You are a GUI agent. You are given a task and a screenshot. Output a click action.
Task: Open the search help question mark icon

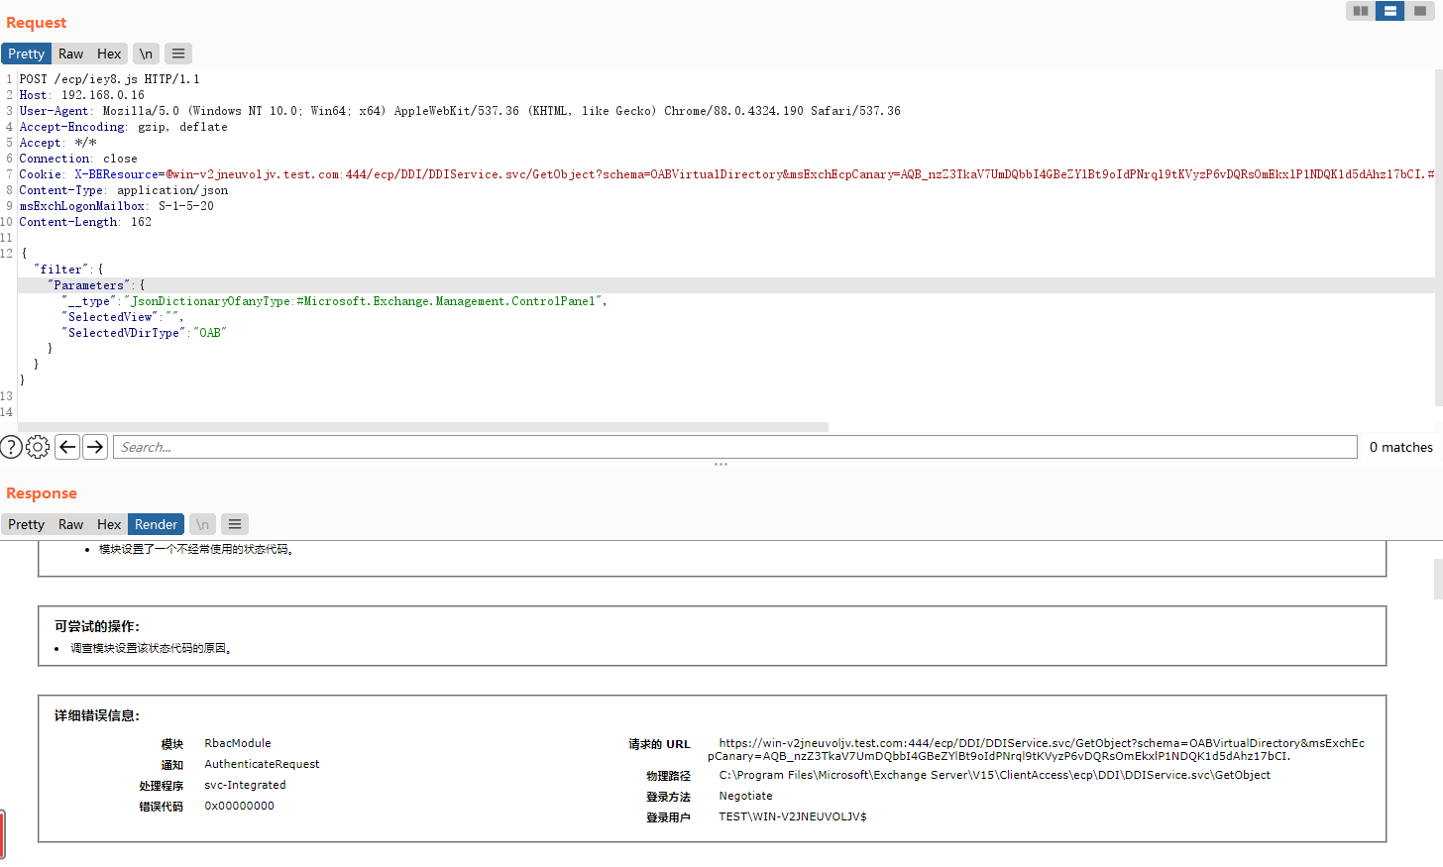tap(11, 447)
